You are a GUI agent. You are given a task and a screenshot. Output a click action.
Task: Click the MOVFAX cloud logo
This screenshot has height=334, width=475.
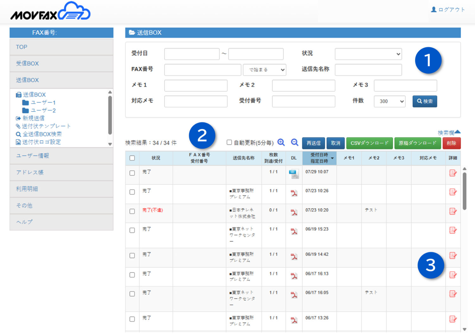tap(50, 11)
